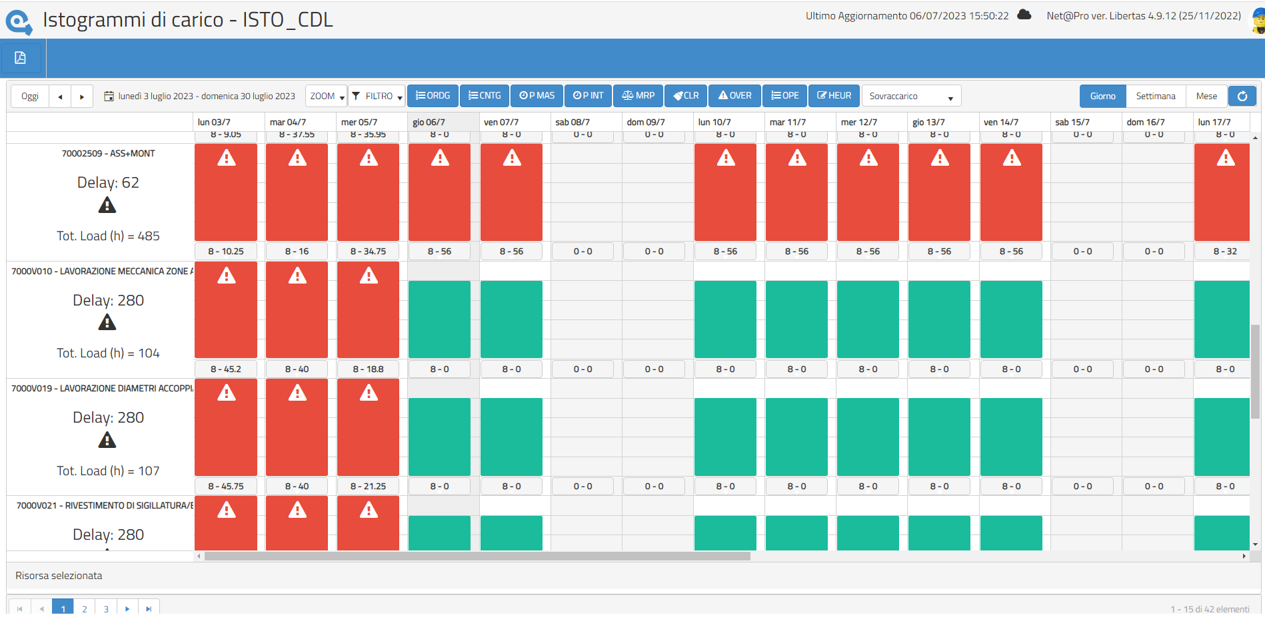Toggle the warning indicator on 70002509 - ASS+MONT
Viewport: 1265px width, 621px height.
click(x=107, y=205)
